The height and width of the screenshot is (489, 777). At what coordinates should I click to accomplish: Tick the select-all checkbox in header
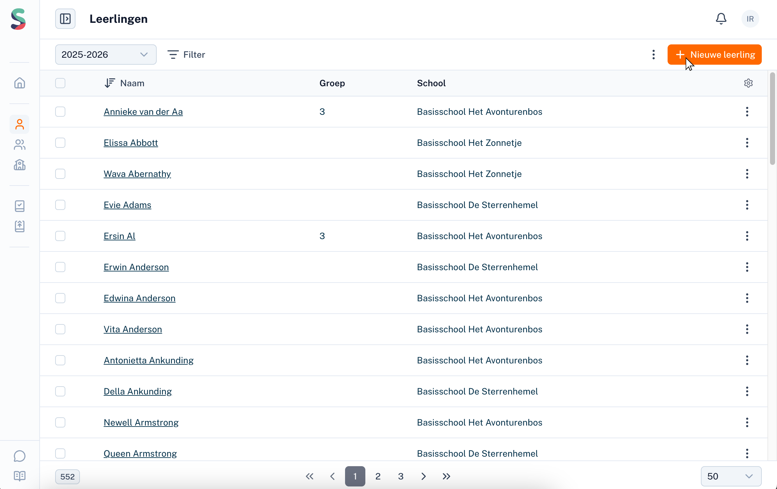60,83
